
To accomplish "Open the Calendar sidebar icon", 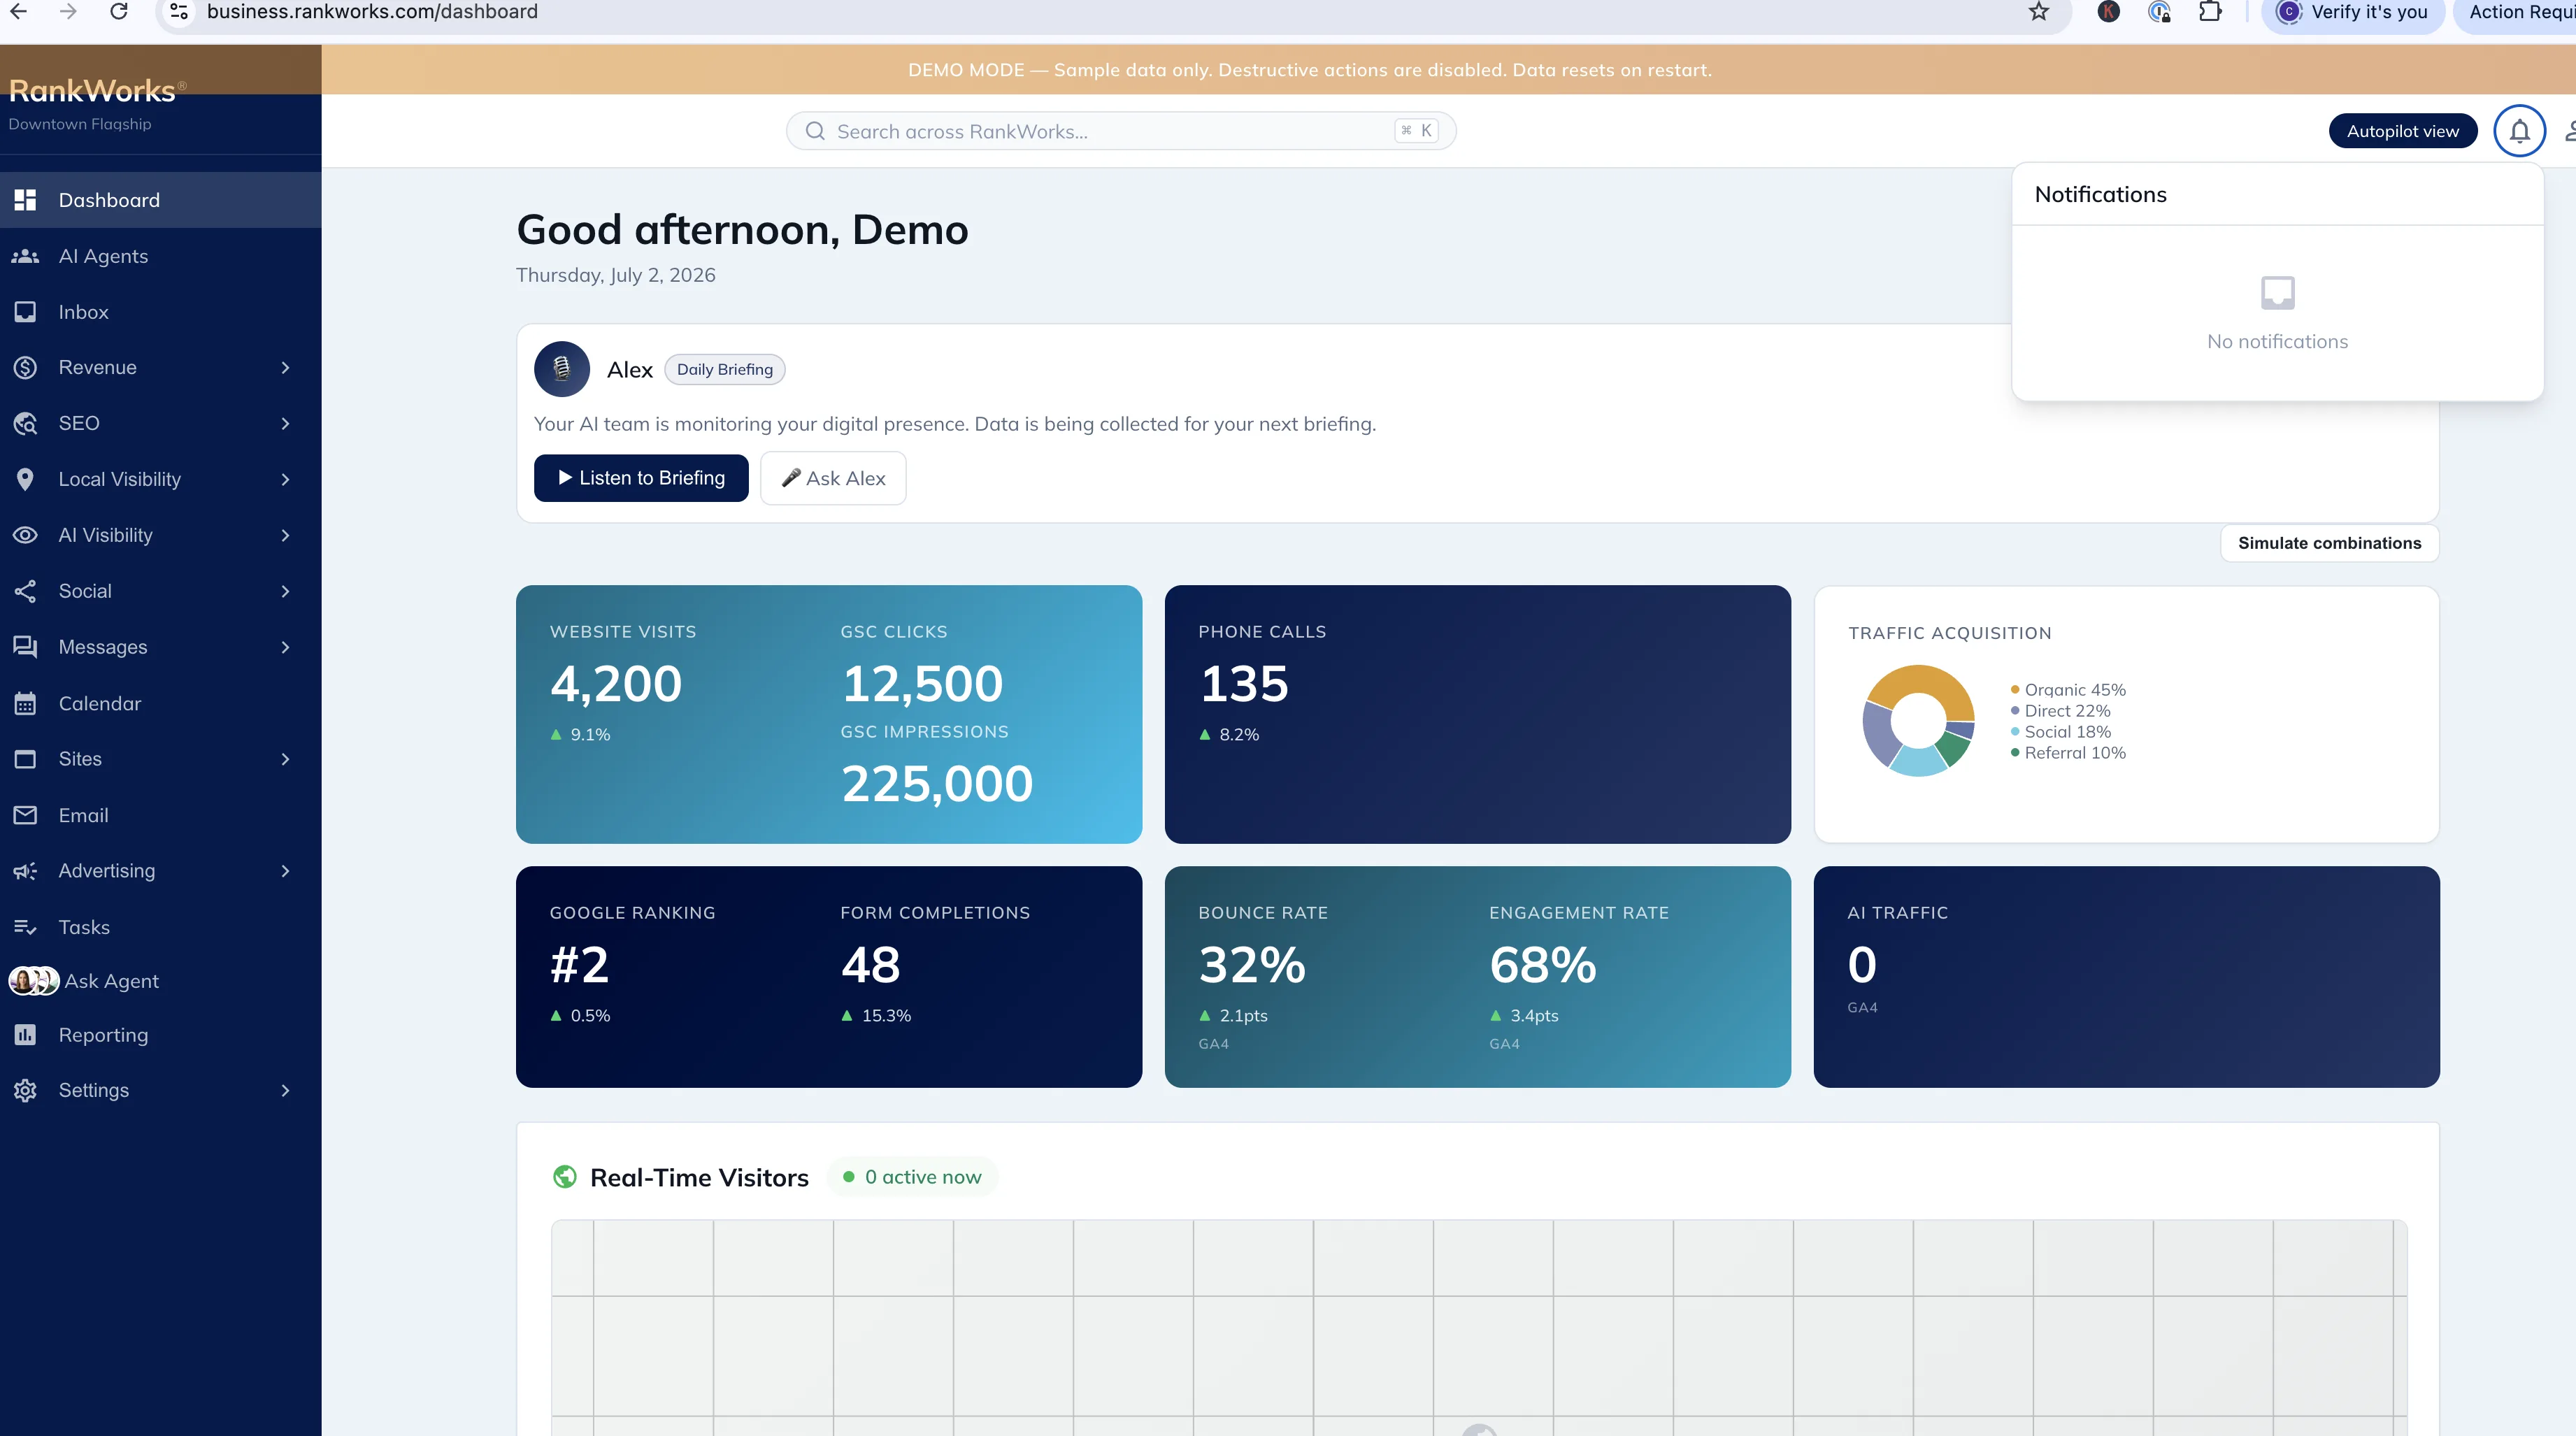I will 25,703.
